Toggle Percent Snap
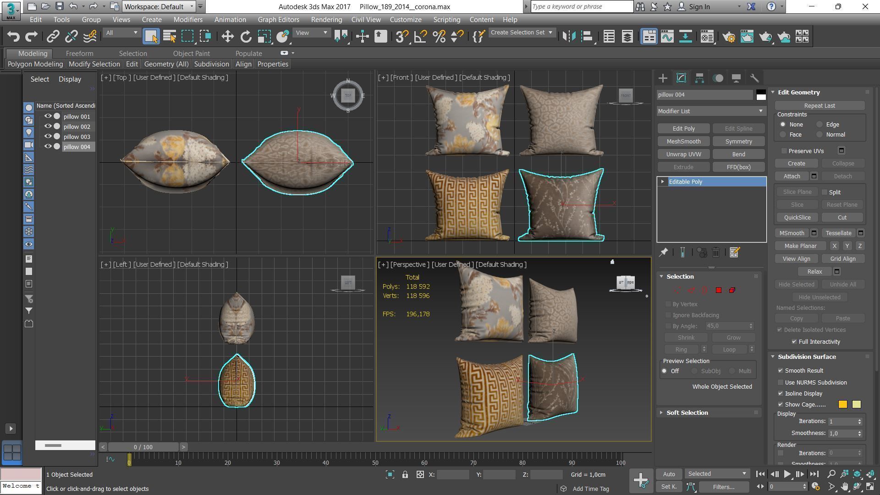The width and height of the screenshot is (880, 495). click(x=439, y=37)
